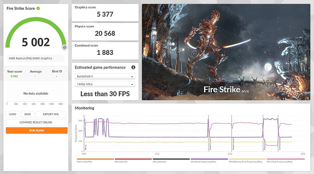Click the 01:40 time label on chart
314x174 pixels.
tap(157, 154)
